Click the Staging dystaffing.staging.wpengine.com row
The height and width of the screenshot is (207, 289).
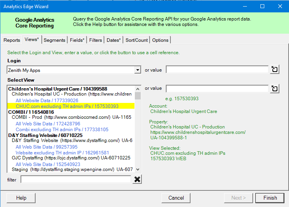[x=72, y=169]
